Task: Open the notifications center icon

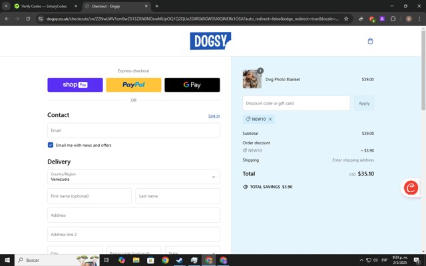Action: click(417, 260)
